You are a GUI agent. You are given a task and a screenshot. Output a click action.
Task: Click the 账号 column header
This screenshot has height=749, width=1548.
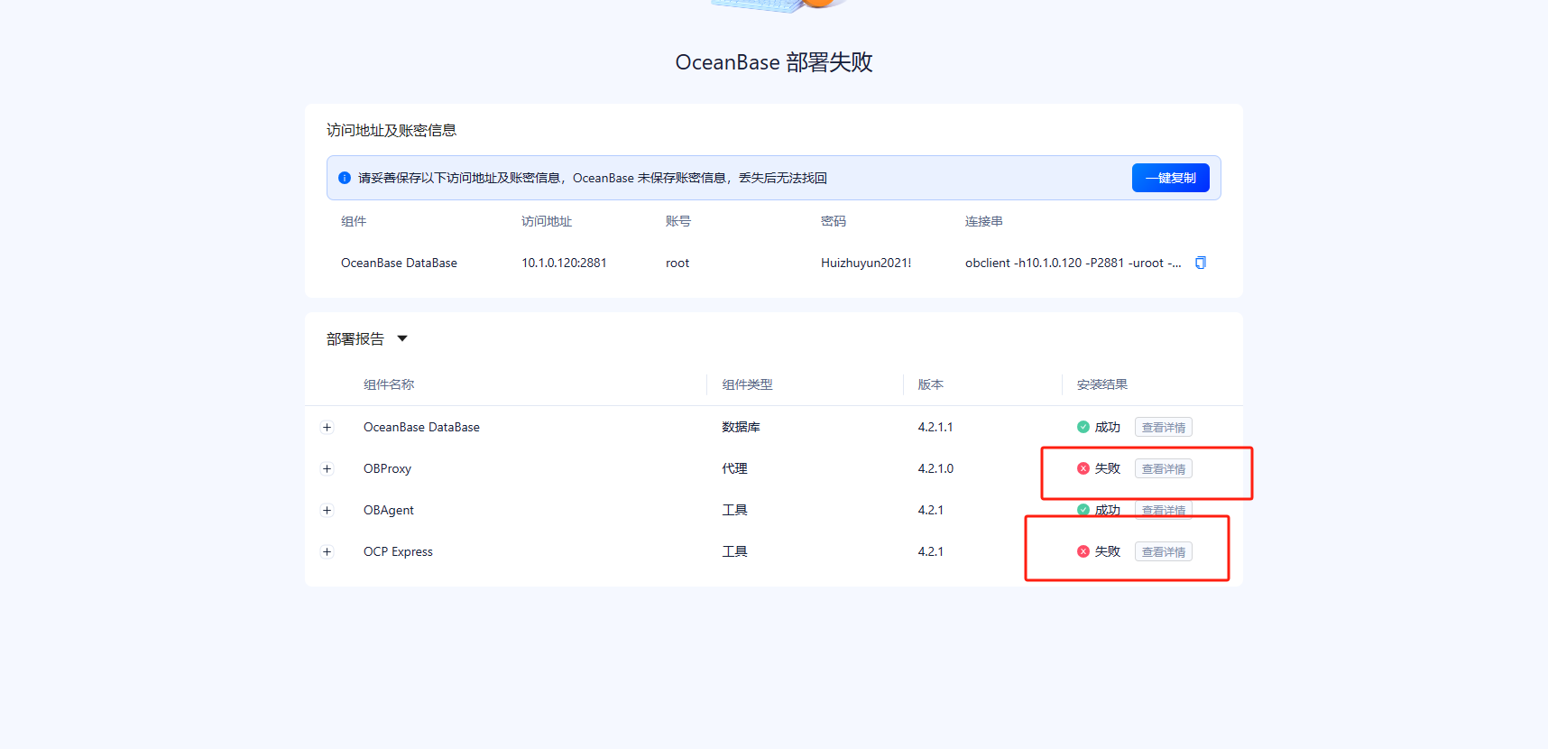(x=678, y=221)
